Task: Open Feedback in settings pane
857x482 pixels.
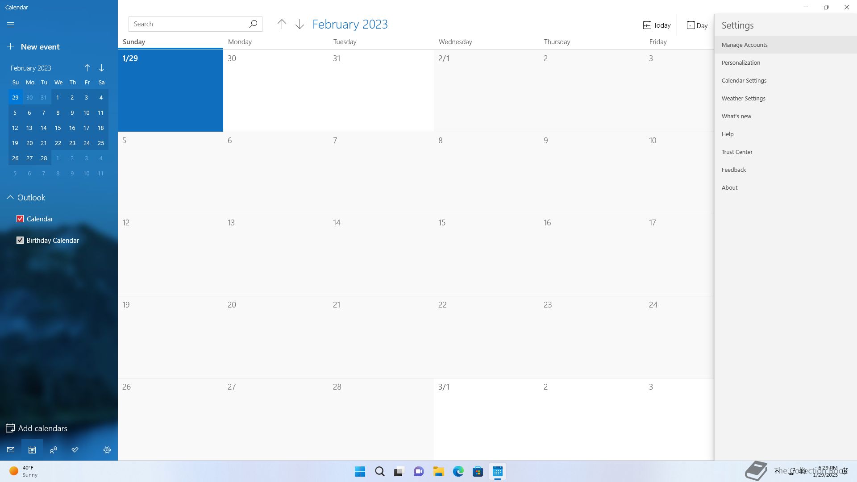Action: coord(786,170)
